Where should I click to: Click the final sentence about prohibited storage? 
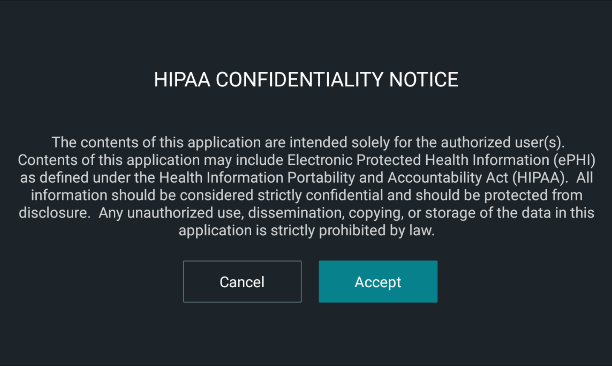(x=306, y=230)
